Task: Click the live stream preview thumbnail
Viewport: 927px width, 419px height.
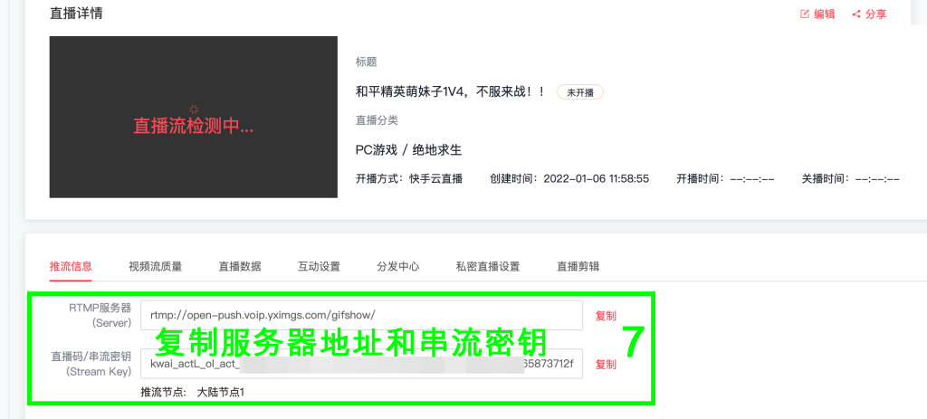Action: coord(194,117)
